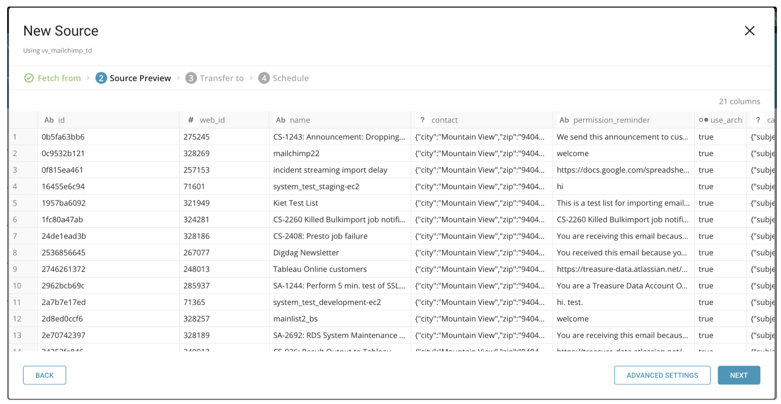Screen dimensions: 781x404
Task: Click the boolean type icon beside use_arch
Action: pyautogui.click(x=704, y=120)
